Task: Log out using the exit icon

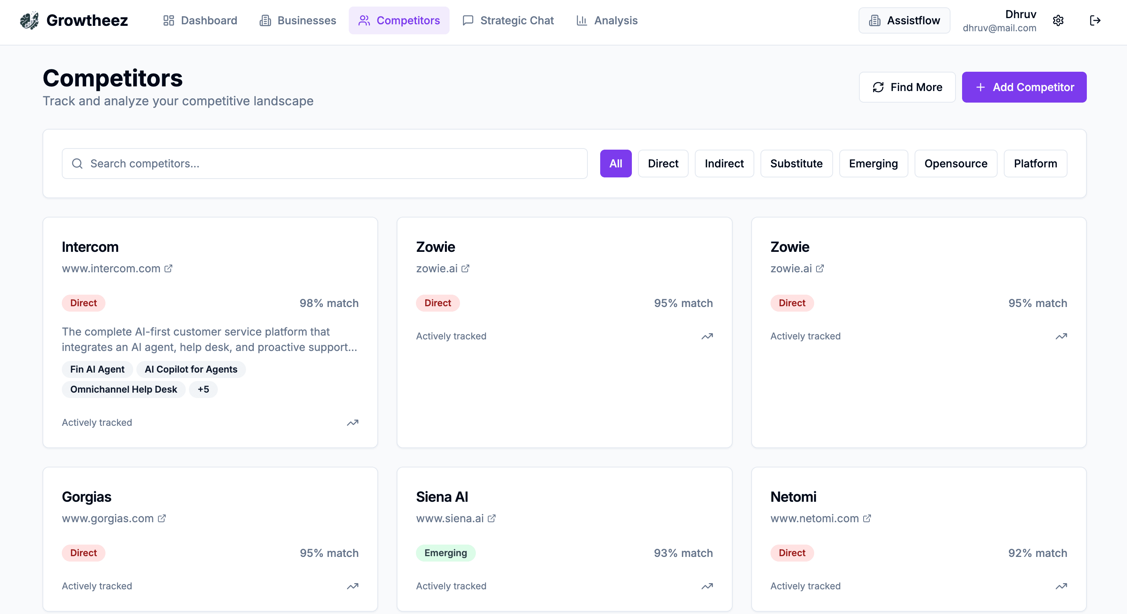Action: click(x=1096, y=20)
